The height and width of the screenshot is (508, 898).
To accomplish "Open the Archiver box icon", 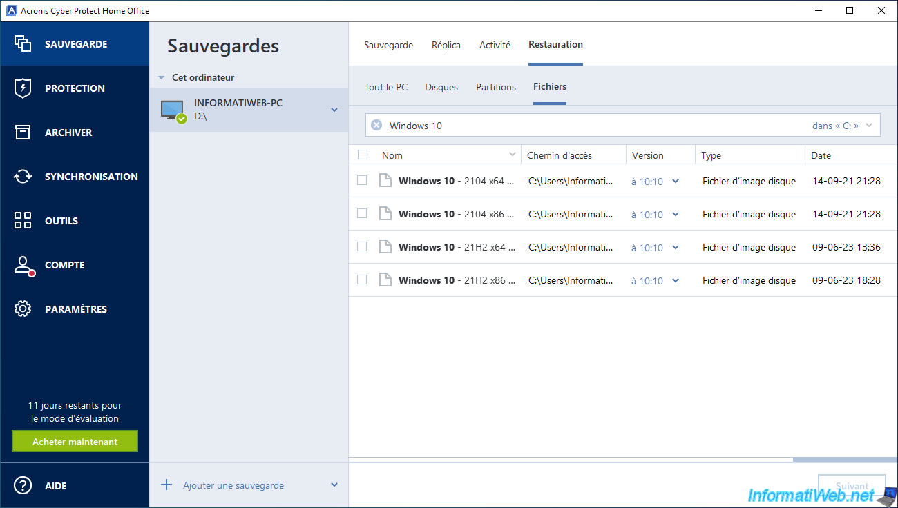I will tap(23, 133).
